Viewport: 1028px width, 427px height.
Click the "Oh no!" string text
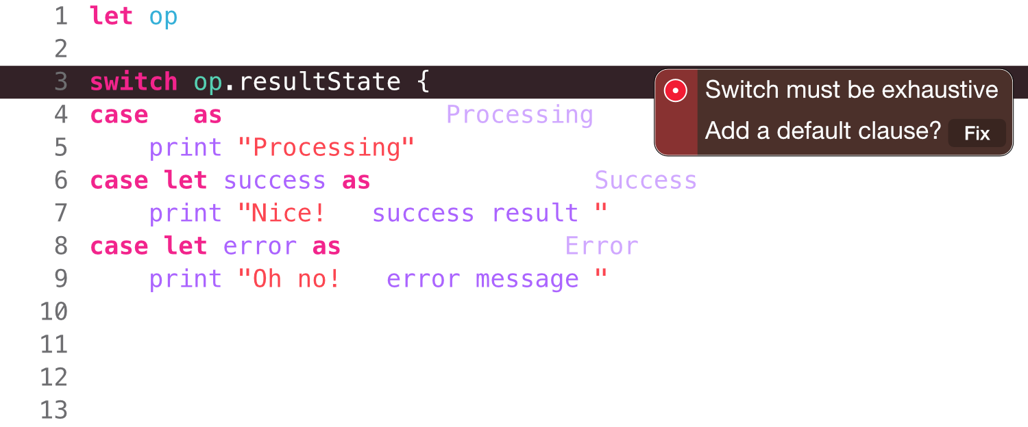point(296,279)
